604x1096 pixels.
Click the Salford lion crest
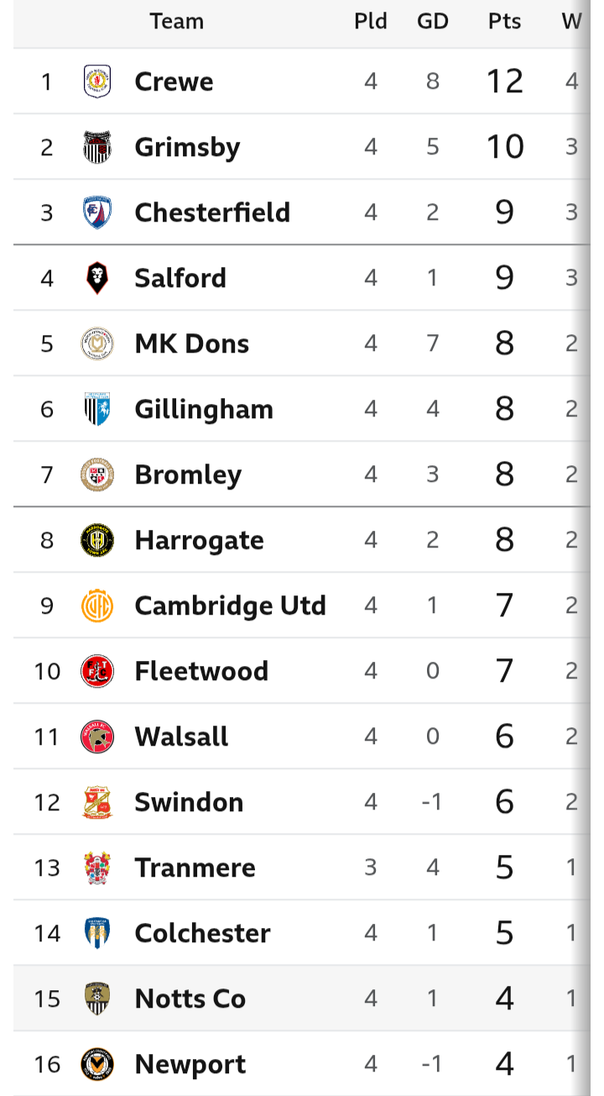click(97, 278)
